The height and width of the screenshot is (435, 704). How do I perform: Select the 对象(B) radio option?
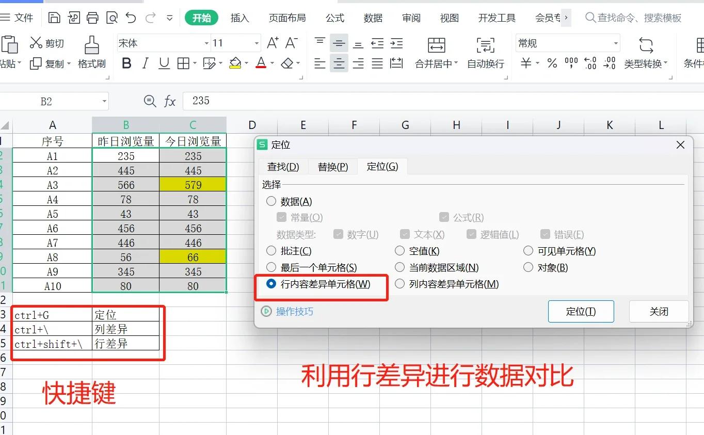click(x=528, y=267)
